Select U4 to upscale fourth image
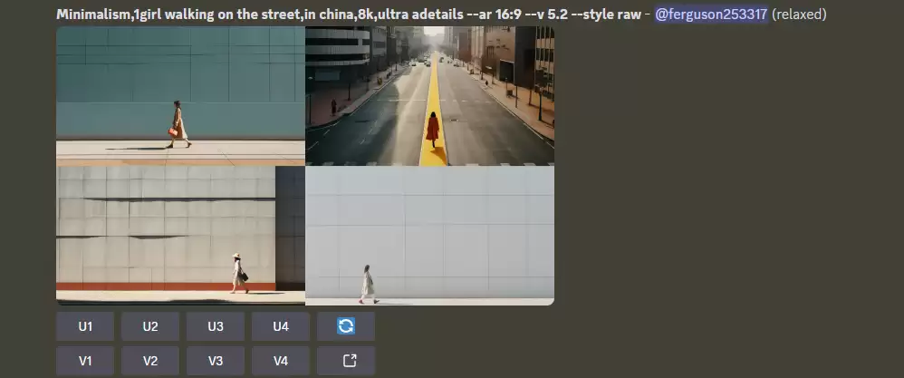 [x=281, y=326]
